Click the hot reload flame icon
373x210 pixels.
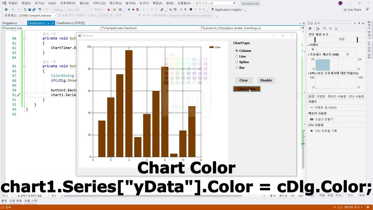click(108, 10)
